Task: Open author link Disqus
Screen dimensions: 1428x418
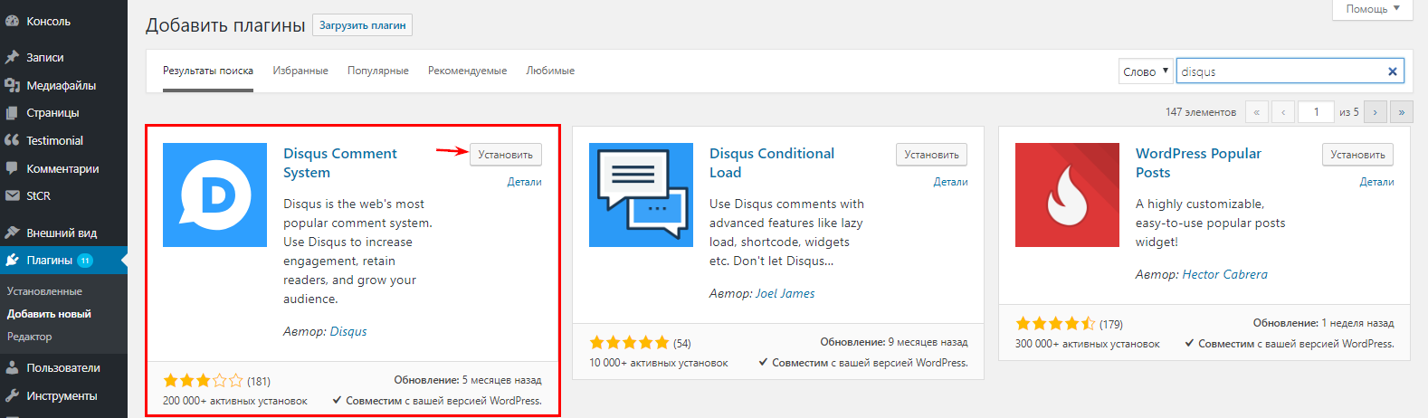Action: pos(348,331)
